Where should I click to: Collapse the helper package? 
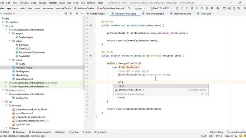click(10, 41)
